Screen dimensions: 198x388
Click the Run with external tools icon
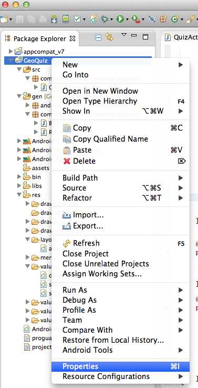click(x=136, y=19)
